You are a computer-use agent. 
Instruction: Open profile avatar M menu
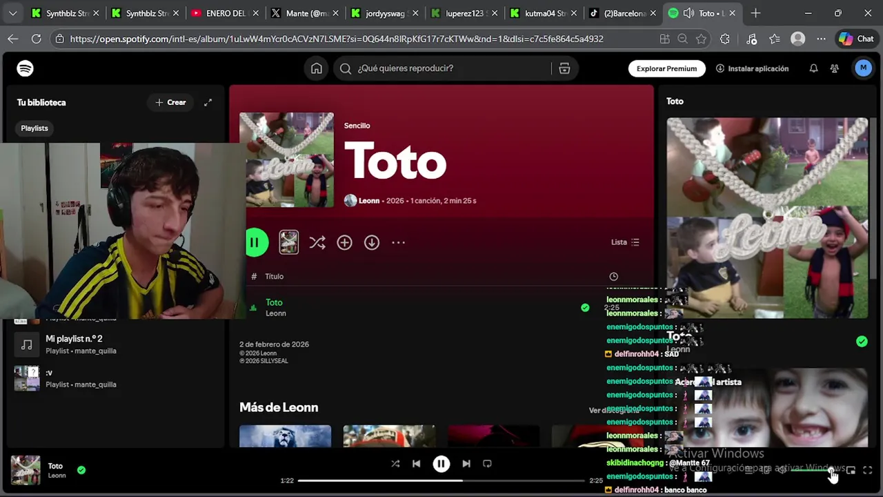(863, 68)
